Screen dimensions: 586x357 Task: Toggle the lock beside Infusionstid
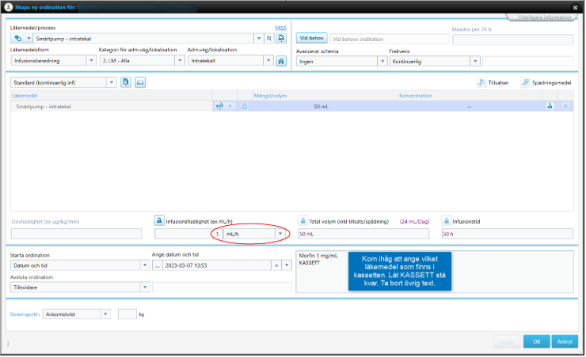point(447,221)
